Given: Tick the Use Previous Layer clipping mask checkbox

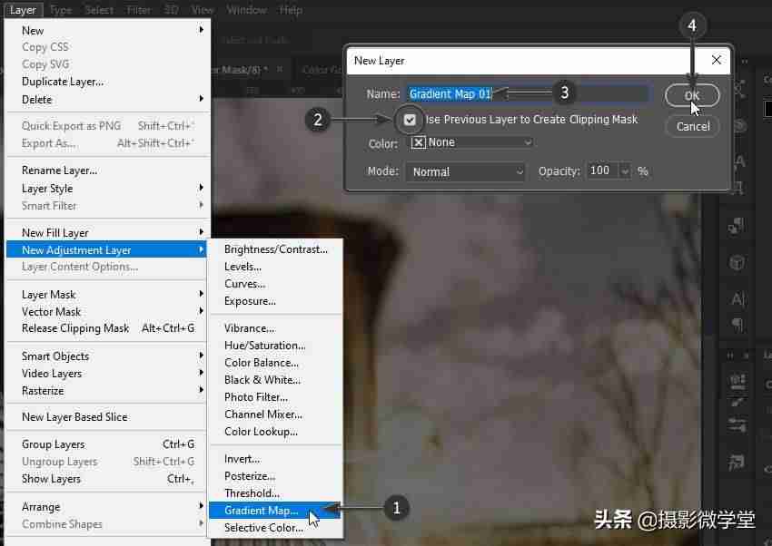Looking at the screenshot, I should click(x=410, y=120).
